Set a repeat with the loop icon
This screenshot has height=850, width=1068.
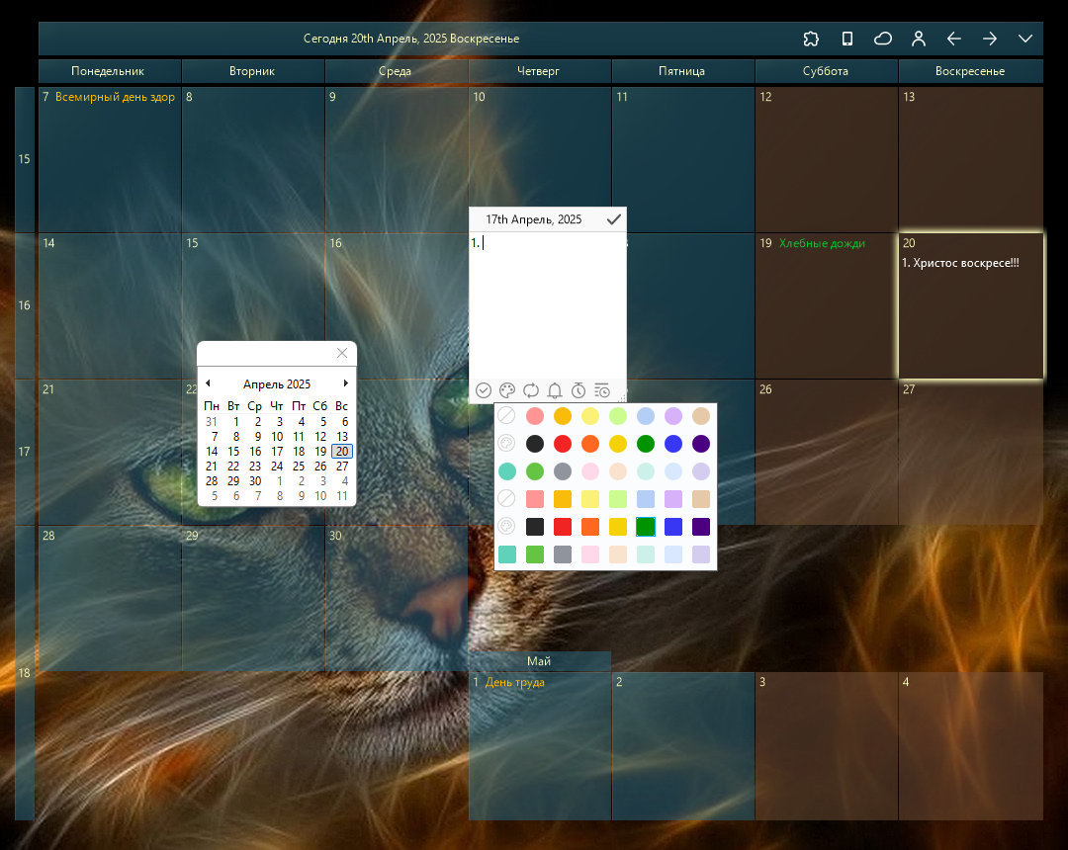click(x=531, y=390)
